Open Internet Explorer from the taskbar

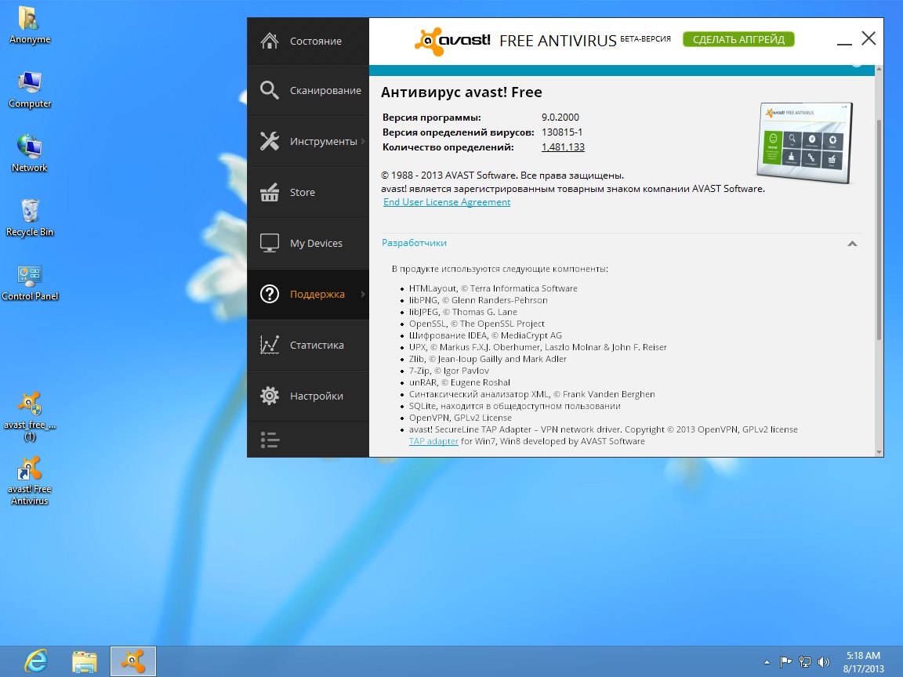[37, 661]
